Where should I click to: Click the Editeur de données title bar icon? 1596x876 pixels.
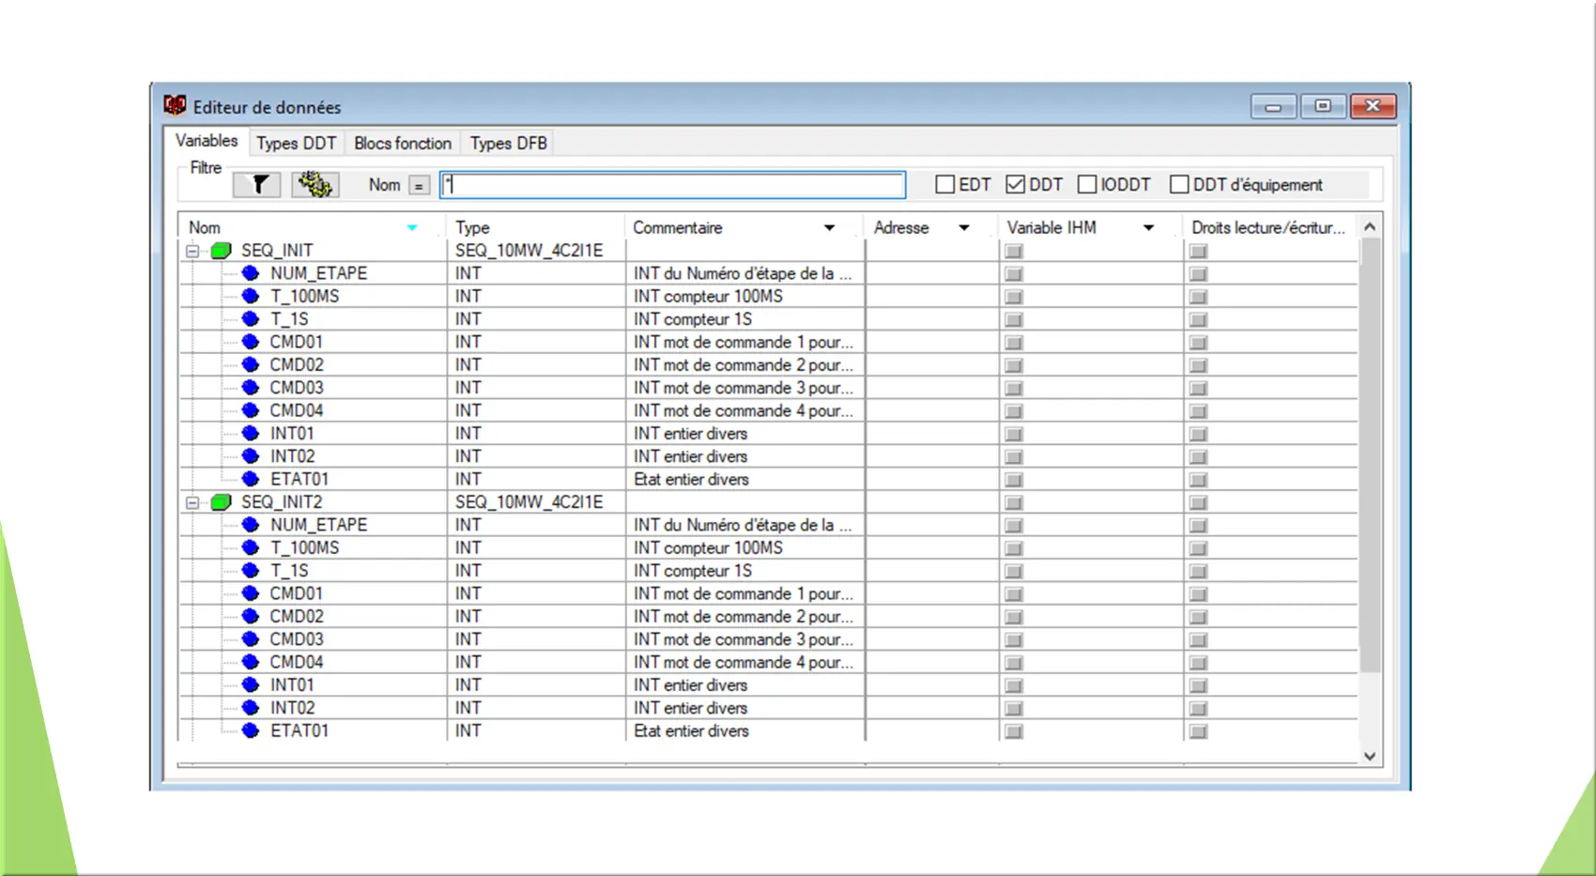tap(175, 105)
